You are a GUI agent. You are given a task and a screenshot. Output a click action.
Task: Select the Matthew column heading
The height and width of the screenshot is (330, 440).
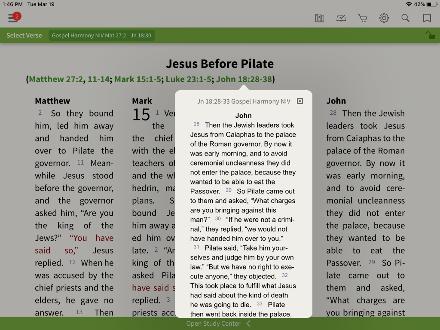(52, 101)
